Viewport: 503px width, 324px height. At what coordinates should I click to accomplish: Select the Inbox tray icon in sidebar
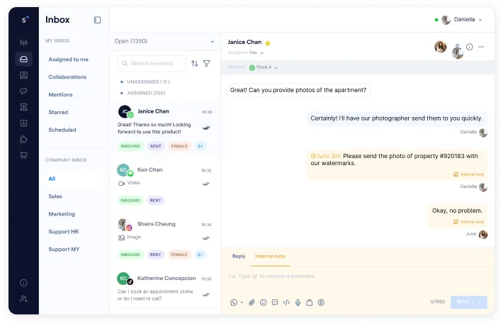pos(23,59)
